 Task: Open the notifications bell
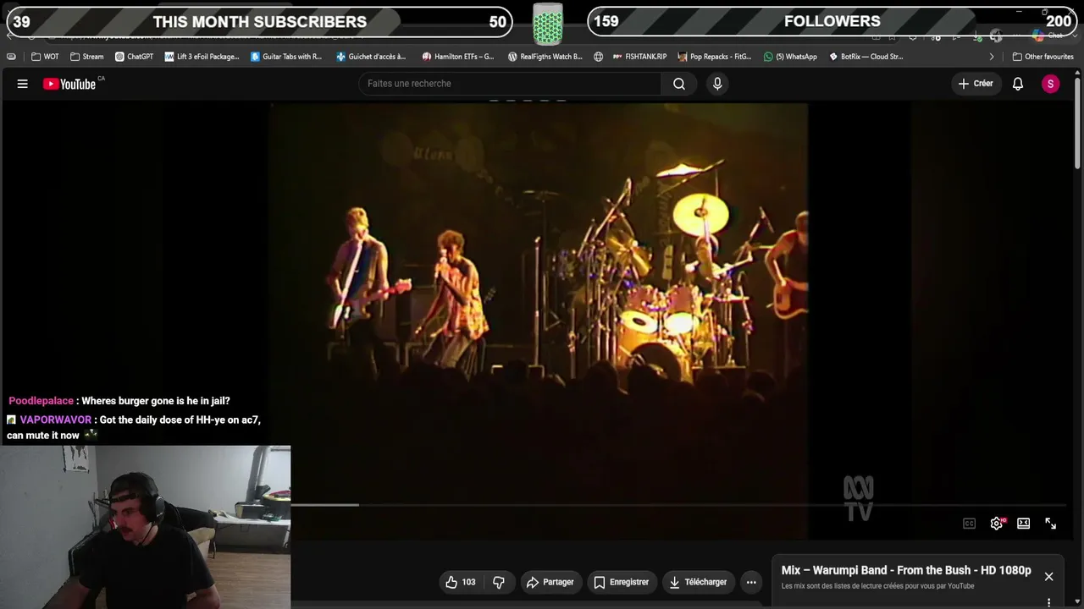1018,84
